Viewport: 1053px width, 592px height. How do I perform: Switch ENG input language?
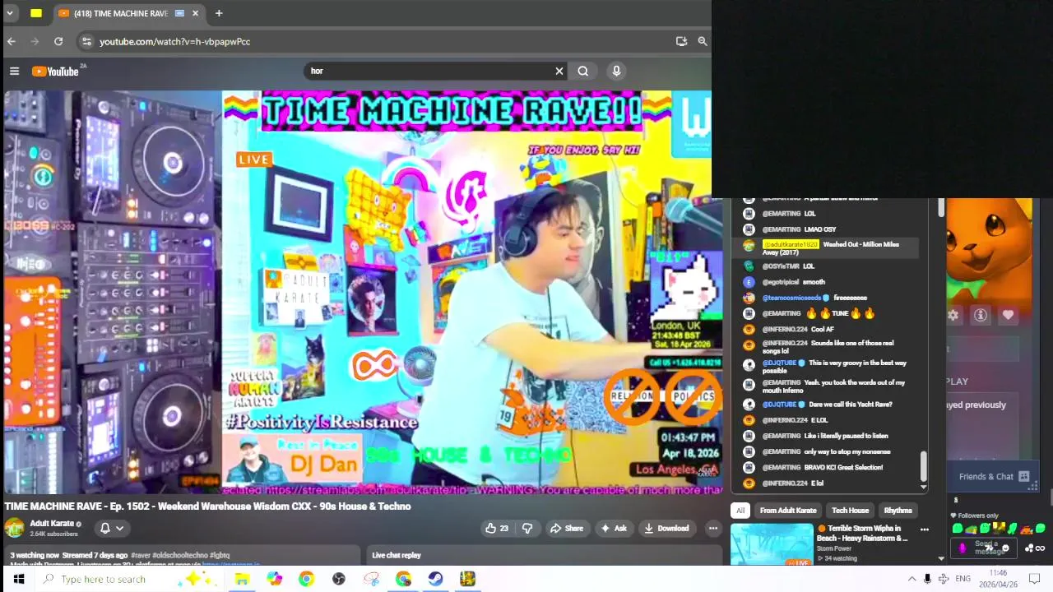point(963,579)
